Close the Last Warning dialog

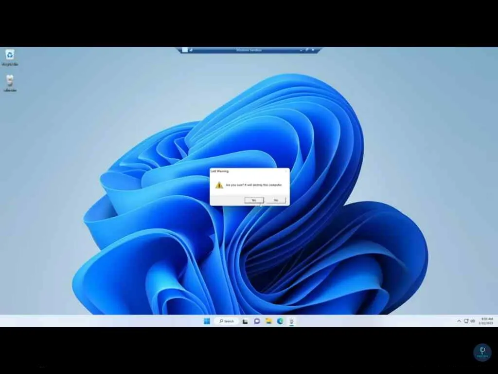pyautogui.click(x=286, y=171)
